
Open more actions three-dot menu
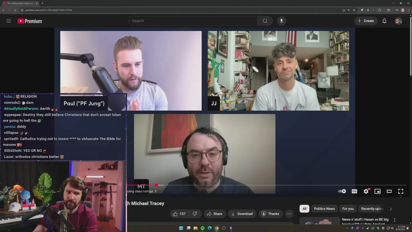pos(289,214)
